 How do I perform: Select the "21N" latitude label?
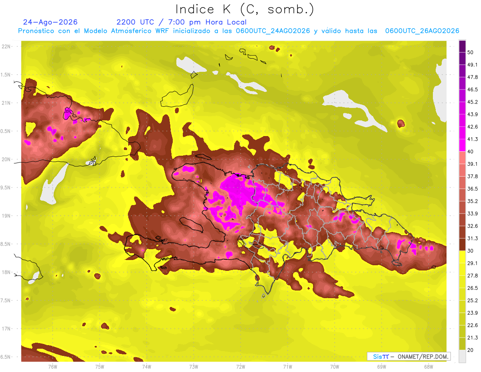(6, 103)
